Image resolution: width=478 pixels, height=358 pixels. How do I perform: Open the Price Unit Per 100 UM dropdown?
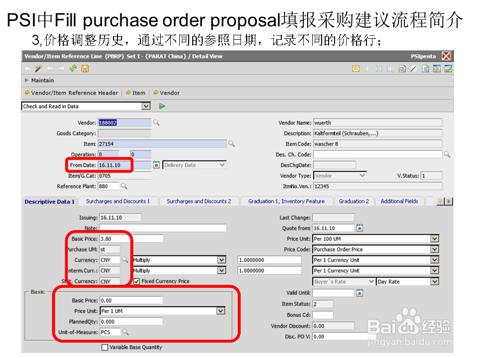tap(435, 238)
